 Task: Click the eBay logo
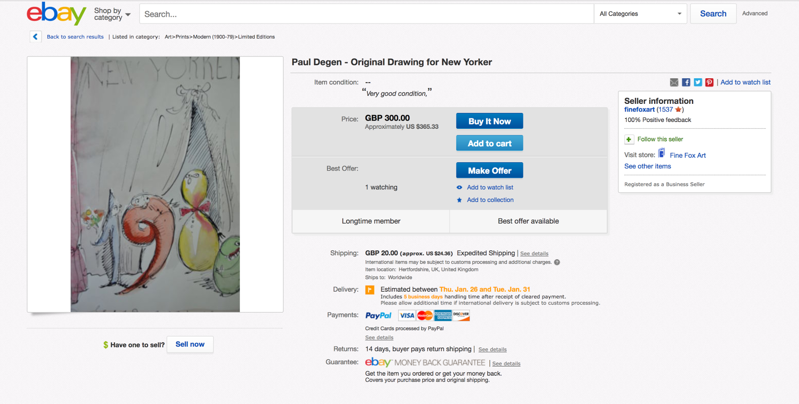56,13
